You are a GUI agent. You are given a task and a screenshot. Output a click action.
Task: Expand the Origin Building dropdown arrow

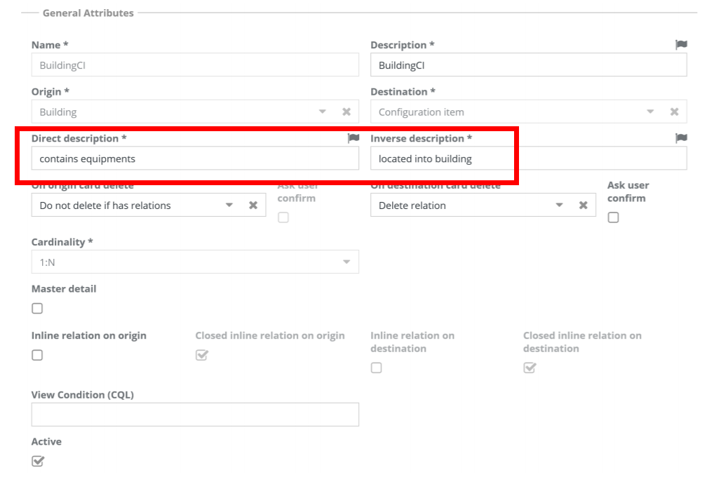click(x=323, y=112)
